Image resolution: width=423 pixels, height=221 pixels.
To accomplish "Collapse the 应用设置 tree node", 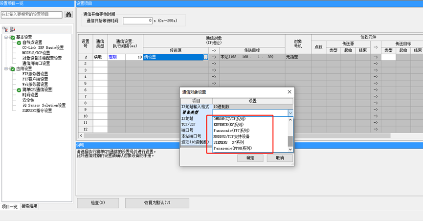I will pos(6,69).
